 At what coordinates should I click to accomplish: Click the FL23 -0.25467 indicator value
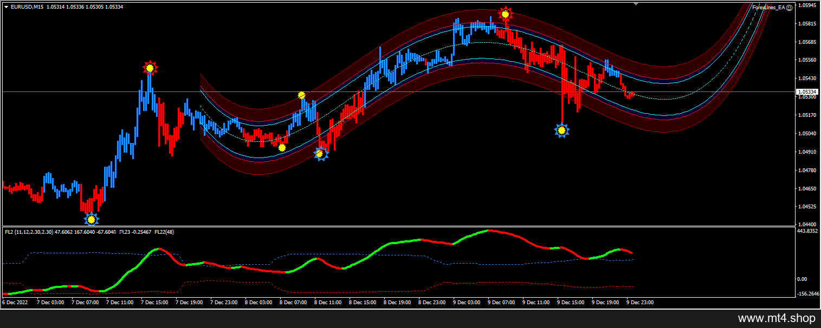tap(136, 232)
